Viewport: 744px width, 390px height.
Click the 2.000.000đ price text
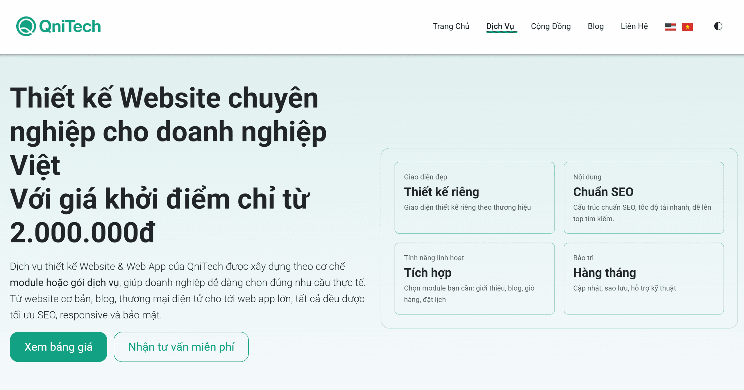click(x=82, y=232)
